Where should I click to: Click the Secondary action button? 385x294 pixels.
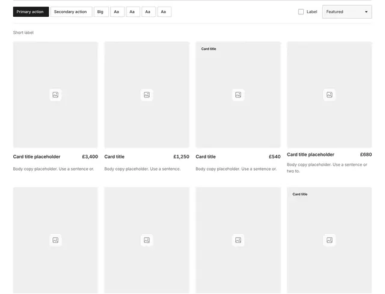tap(71, 12)
